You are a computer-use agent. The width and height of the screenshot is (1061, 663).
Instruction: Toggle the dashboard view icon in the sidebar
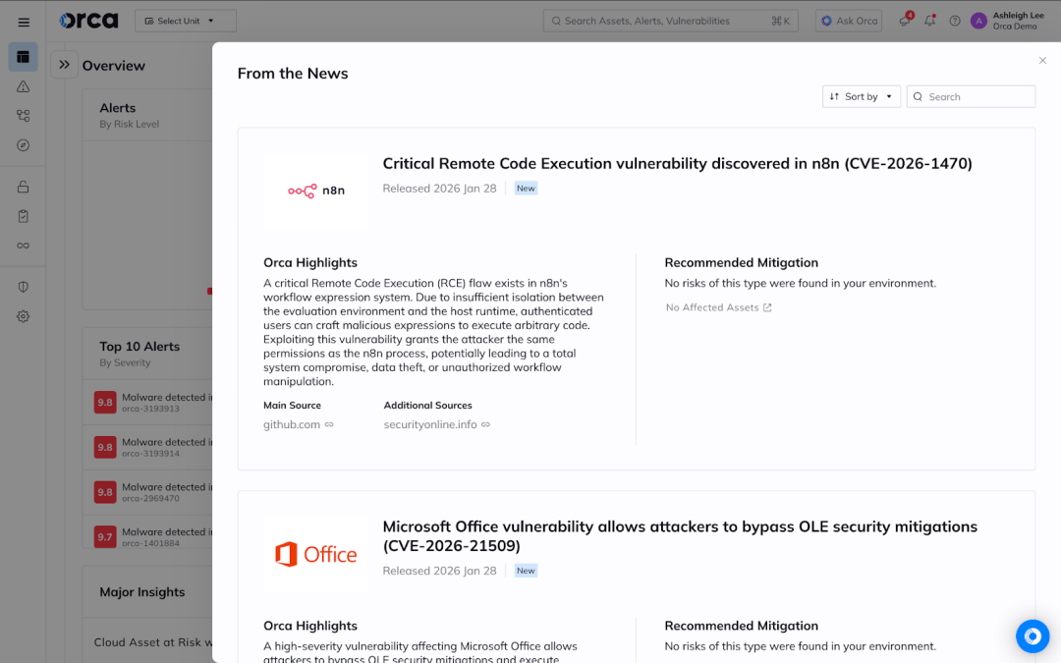[x=24, y=57]
